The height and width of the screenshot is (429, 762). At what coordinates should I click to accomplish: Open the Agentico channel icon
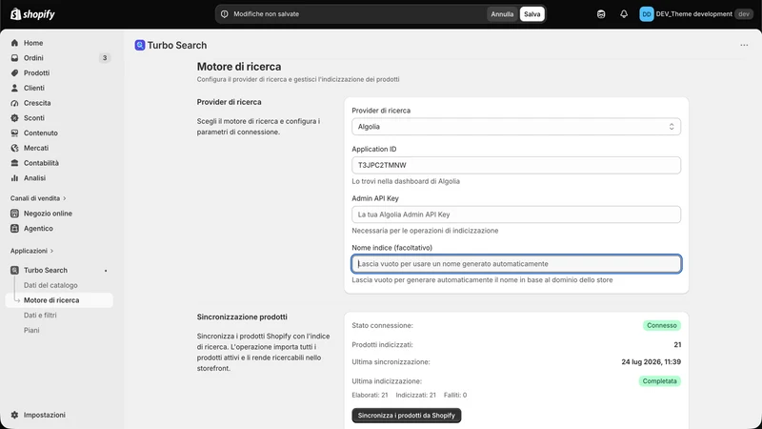[x=14, y=229]
